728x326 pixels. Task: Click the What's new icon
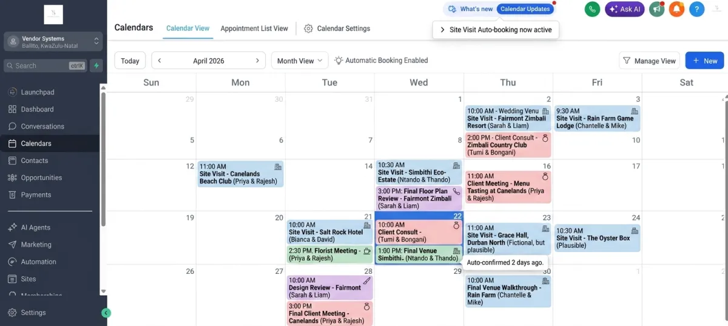tap(452, 9)
